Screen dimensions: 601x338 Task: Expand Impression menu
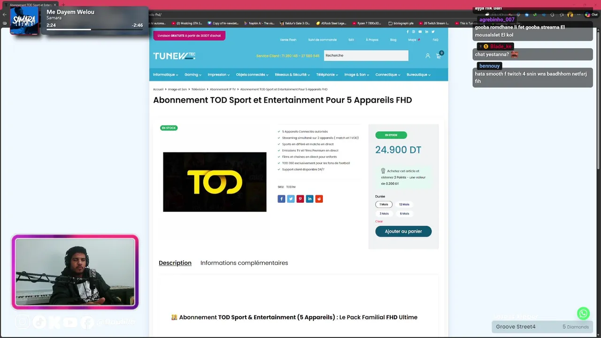[218, 75]
